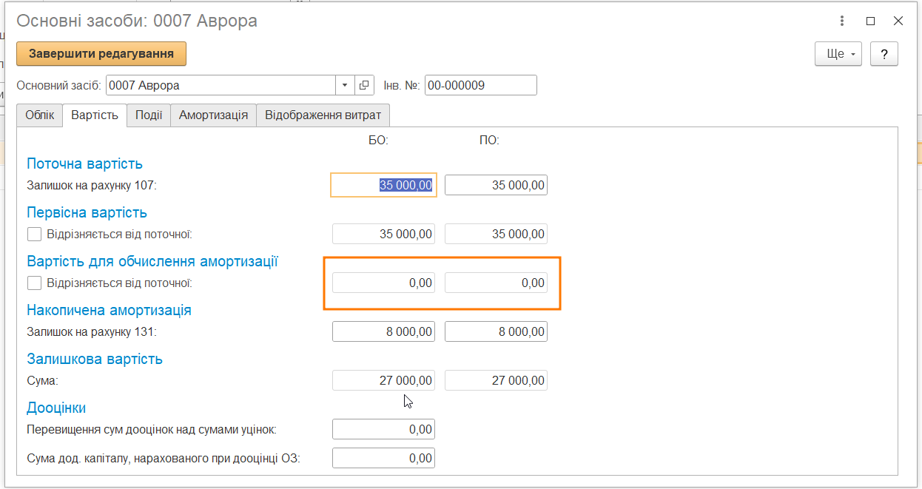922x489 pixels.
Task: Select the ПО Первісна вартість value field
Action: click(x=496, y=235)
